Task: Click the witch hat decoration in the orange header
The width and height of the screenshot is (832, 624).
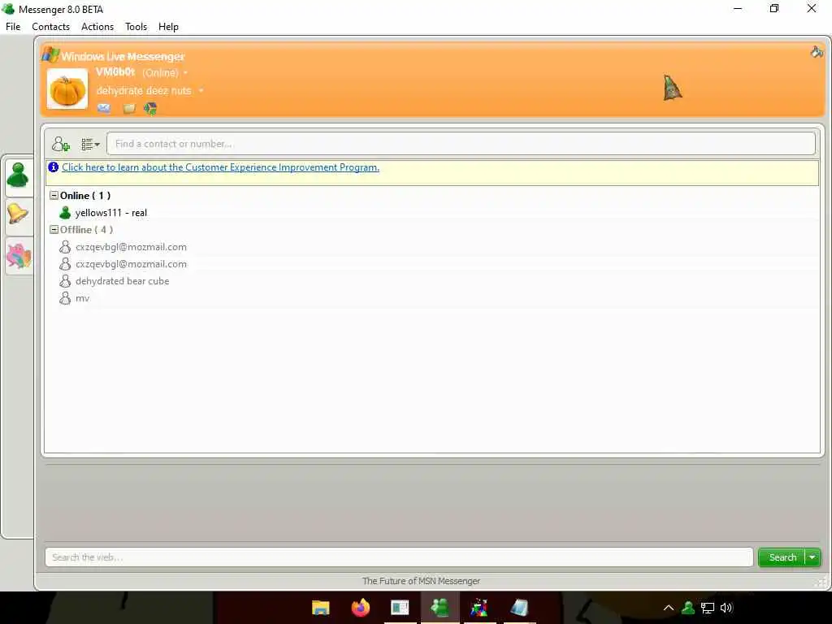Action: point(672,88)
